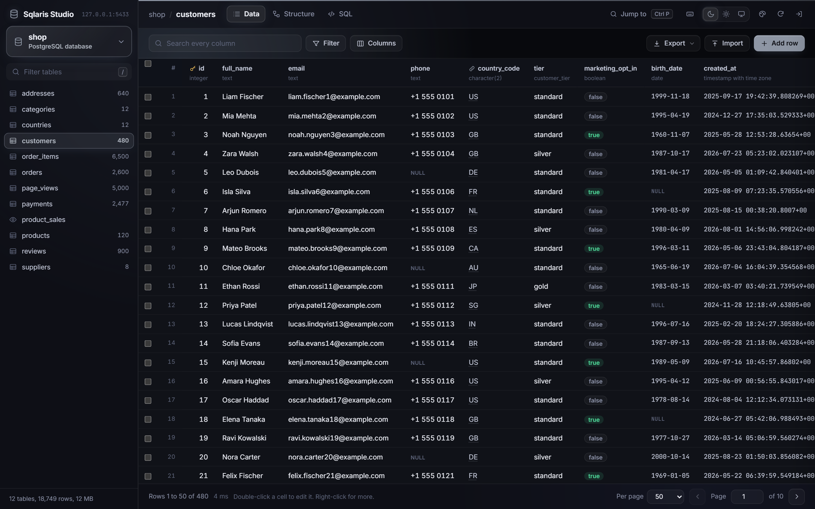The width and height of the screenshot is (815, 509).
Task: Click the Search every column field
Action: 225,43
